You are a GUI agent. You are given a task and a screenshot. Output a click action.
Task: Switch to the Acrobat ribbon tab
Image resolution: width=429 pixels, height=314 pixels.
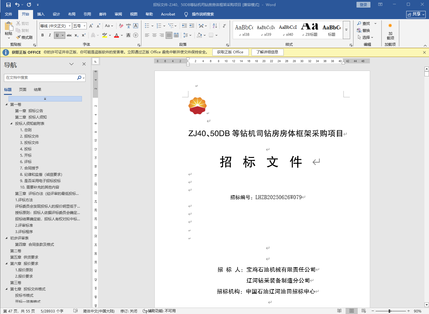click(168, 14)
